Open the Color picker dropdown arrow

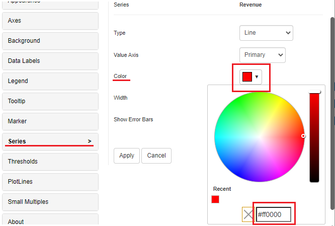pyautogui.click(x=257, y=77)
